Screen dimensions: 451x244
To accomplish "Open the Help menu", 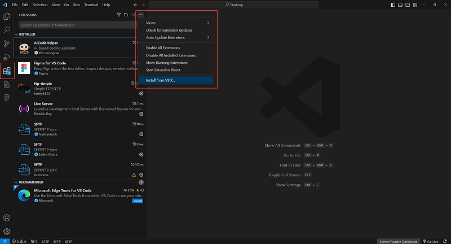I will point(106,5).
